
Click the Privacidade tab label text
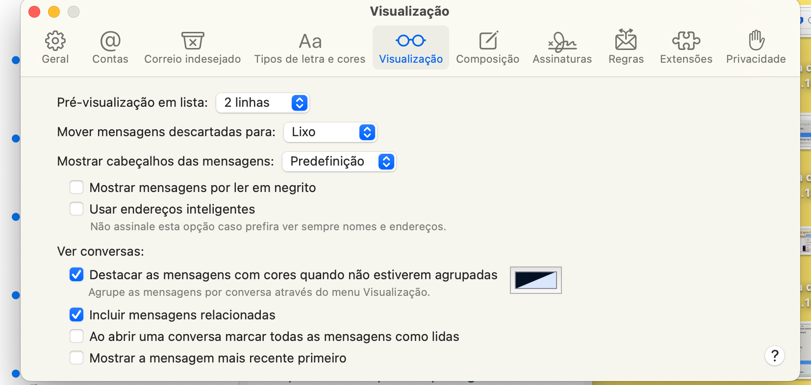click(756, 59)
